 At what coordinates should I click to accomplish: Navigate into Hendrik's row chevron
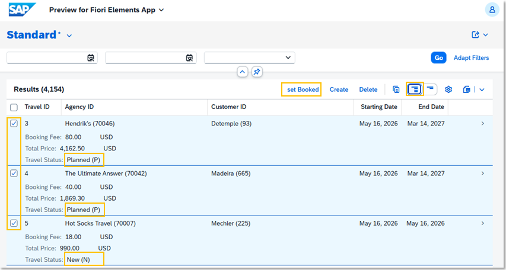483,123
